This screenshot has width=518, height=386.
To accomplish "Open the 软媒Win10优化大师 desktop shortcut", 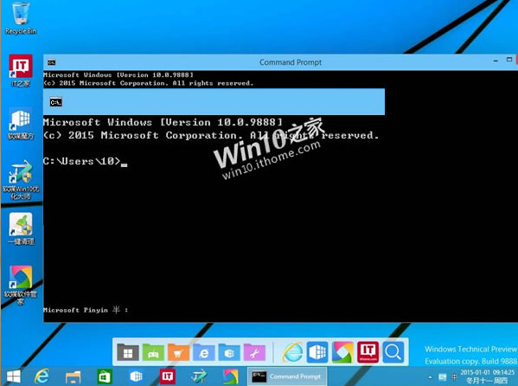I will pyautogui.click(x=21, y=180).
